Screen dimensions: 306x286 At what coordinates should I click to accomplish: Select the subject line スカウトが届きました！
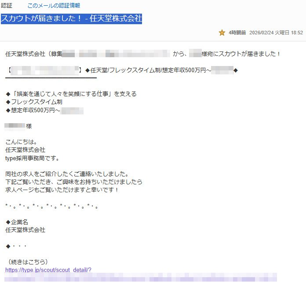71,19
